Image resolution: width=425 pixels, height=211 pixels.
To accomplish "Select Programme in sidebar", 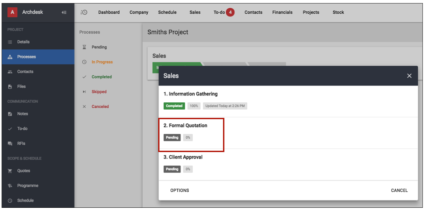I will click(38, 186).
